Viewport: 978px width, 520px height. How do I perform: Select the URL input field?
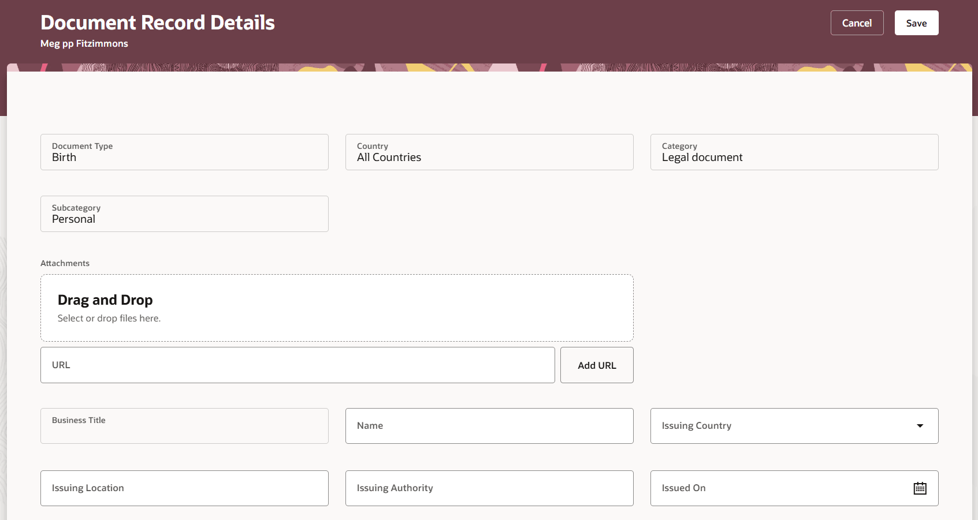297,365
